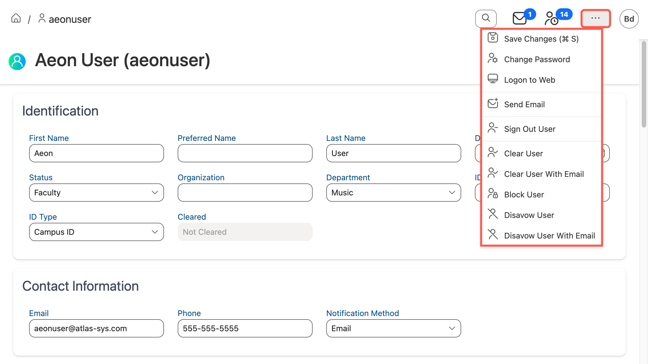
Task: Click the home icon in breadcrumb
Action: coord(16,19)
